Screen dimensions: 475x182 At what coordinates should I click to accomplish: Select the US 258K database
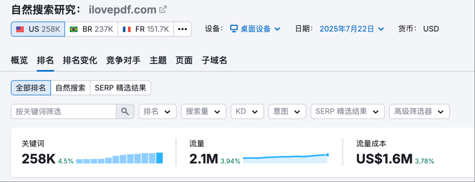click(38, 29)
